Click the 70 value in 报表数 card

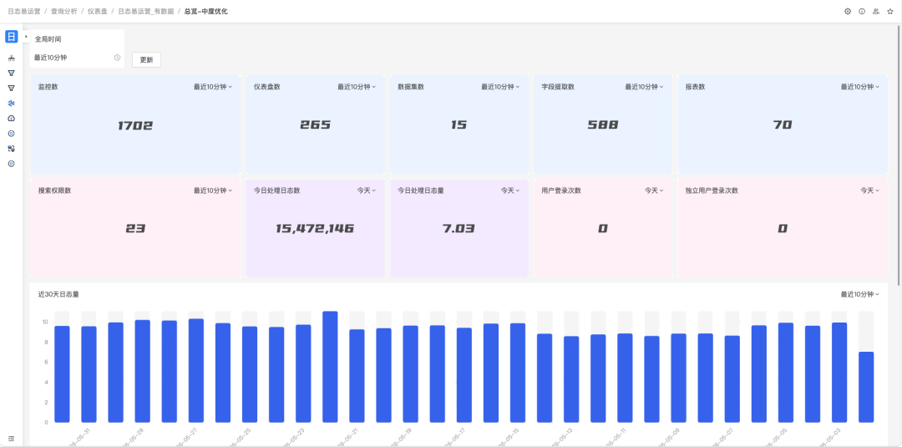783,124
